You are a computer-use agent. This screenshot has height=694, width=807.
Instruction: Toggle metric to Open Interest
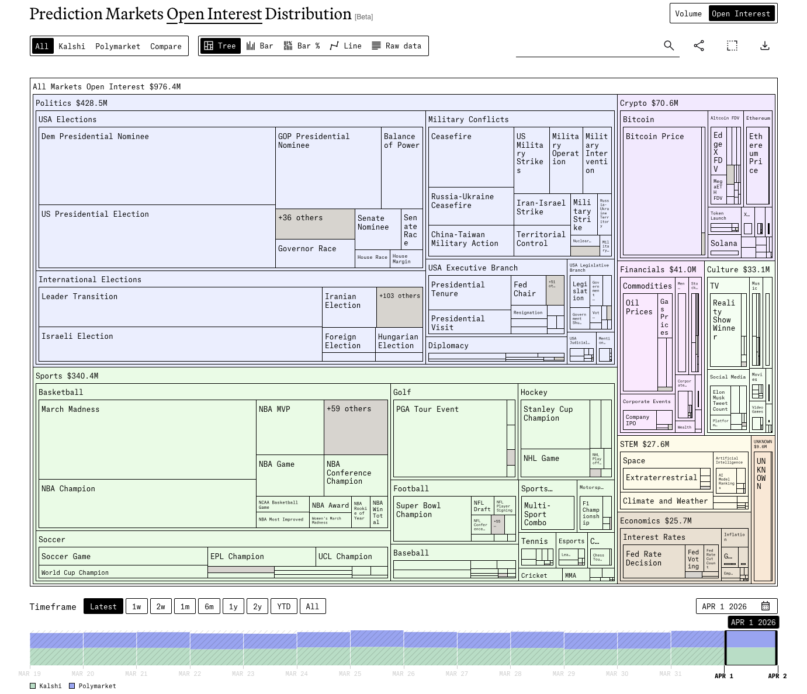coord(741,13)
